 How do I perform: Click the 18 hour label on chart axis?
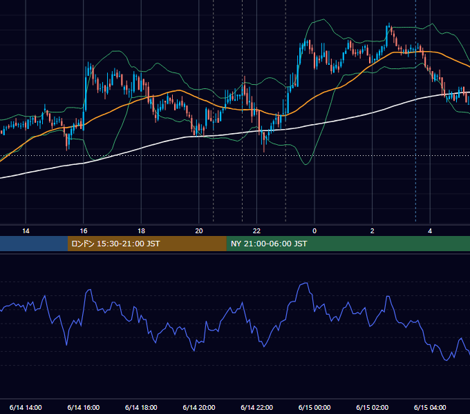click(x=141, y=231)
